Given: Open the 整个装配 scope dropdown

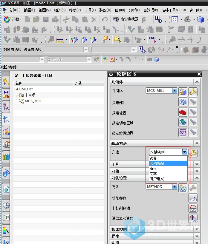Looking at the screenshot, I should (x=89, y=59).
